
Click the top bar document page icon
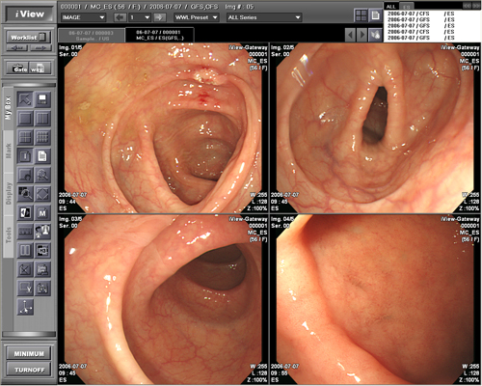375,15
